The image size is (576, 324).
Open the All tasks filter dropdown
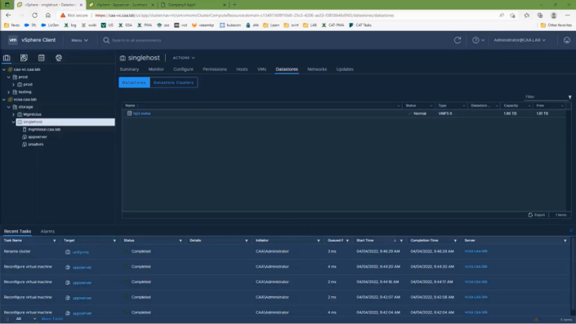point(25,319)
